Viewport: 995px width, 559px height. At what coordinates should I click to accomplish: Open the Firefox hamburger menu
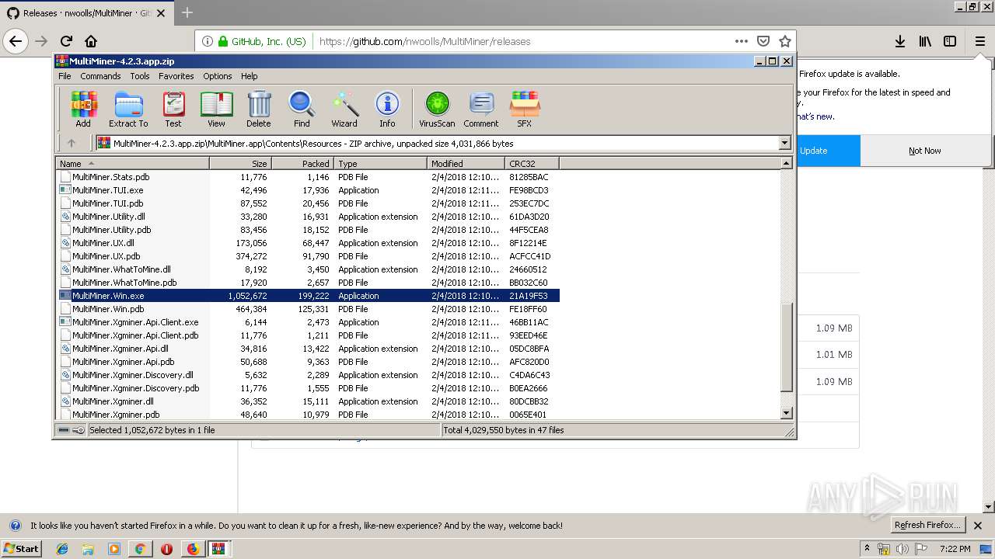click(980, 41)
